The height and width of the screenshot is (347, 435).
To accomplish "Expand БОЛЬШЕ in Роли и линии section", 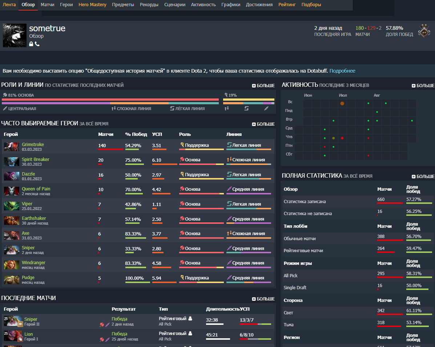I will point(263,86).
